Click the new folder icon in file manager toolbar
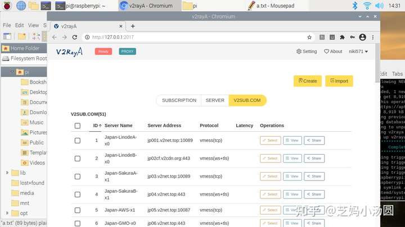 pos(22,36)
